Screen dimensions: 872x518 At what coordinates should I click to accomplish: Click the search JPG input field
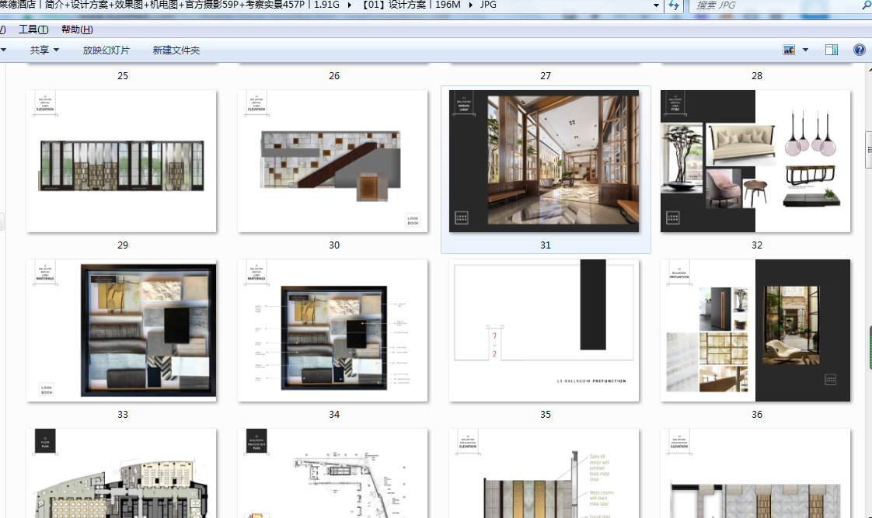[773, 5]
